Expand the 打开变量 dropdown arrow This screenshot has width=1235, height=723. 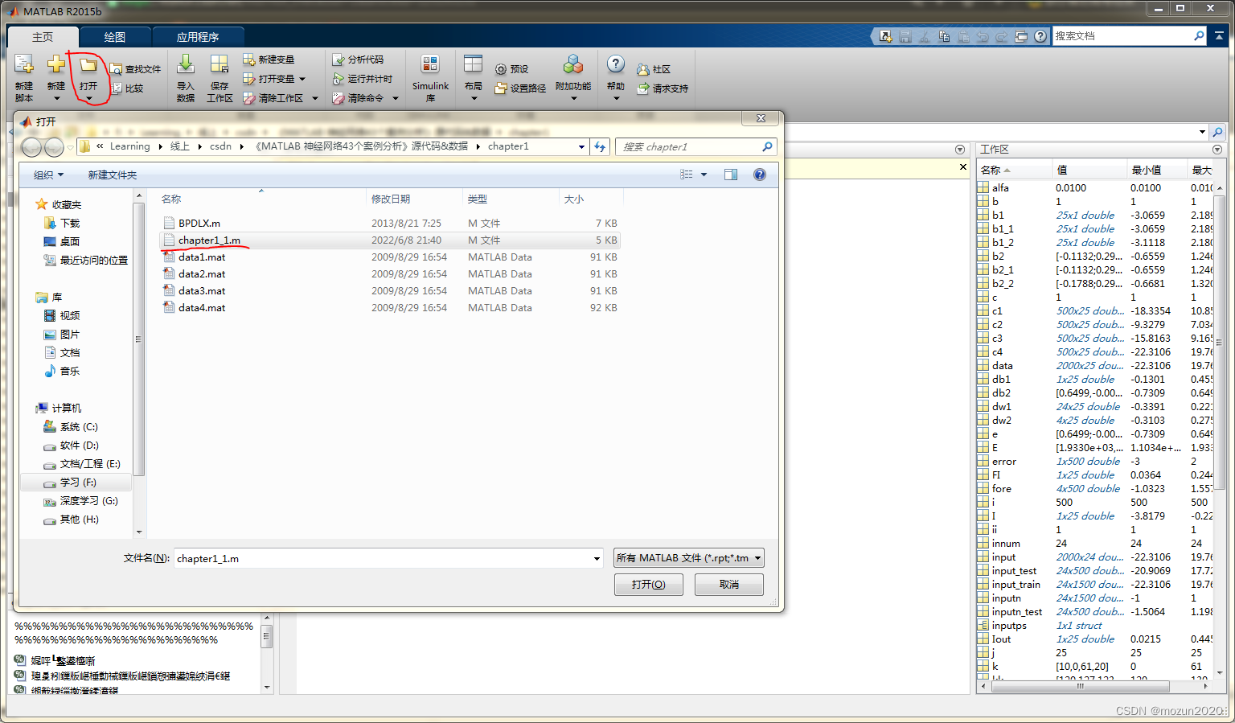[x=302, y=79]
